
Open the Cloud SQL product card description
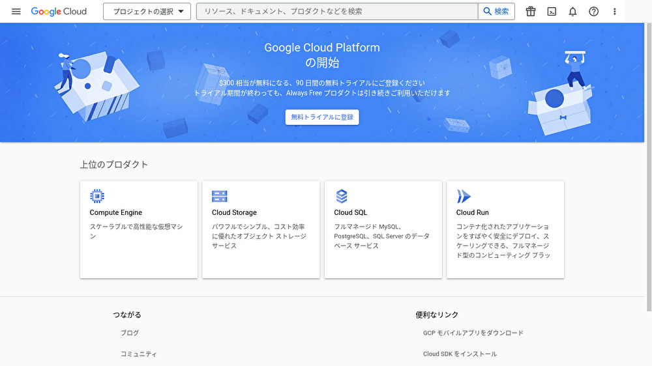pyautogui.click(x=381, y=236)
